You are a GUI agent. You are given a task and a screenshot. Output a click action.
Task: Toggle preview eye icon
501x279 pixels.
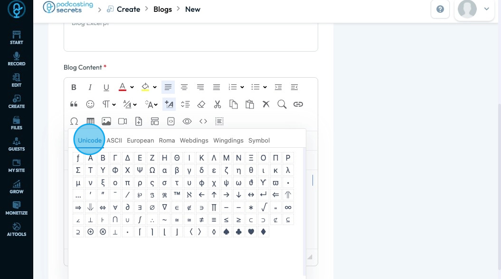tap(187, 121)
